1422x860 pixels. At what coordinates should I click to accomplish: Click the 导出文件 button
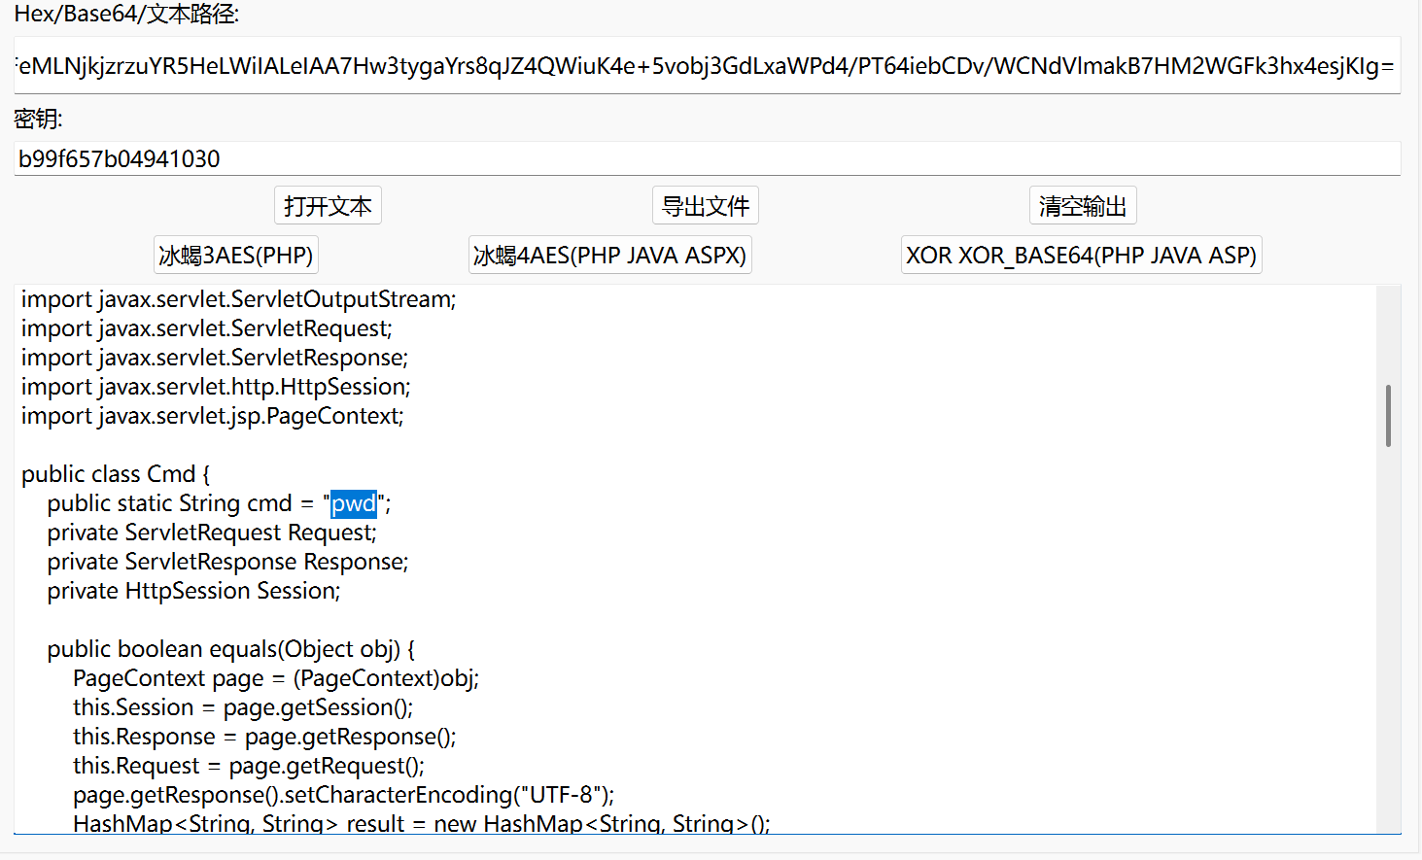click(706, 206)
